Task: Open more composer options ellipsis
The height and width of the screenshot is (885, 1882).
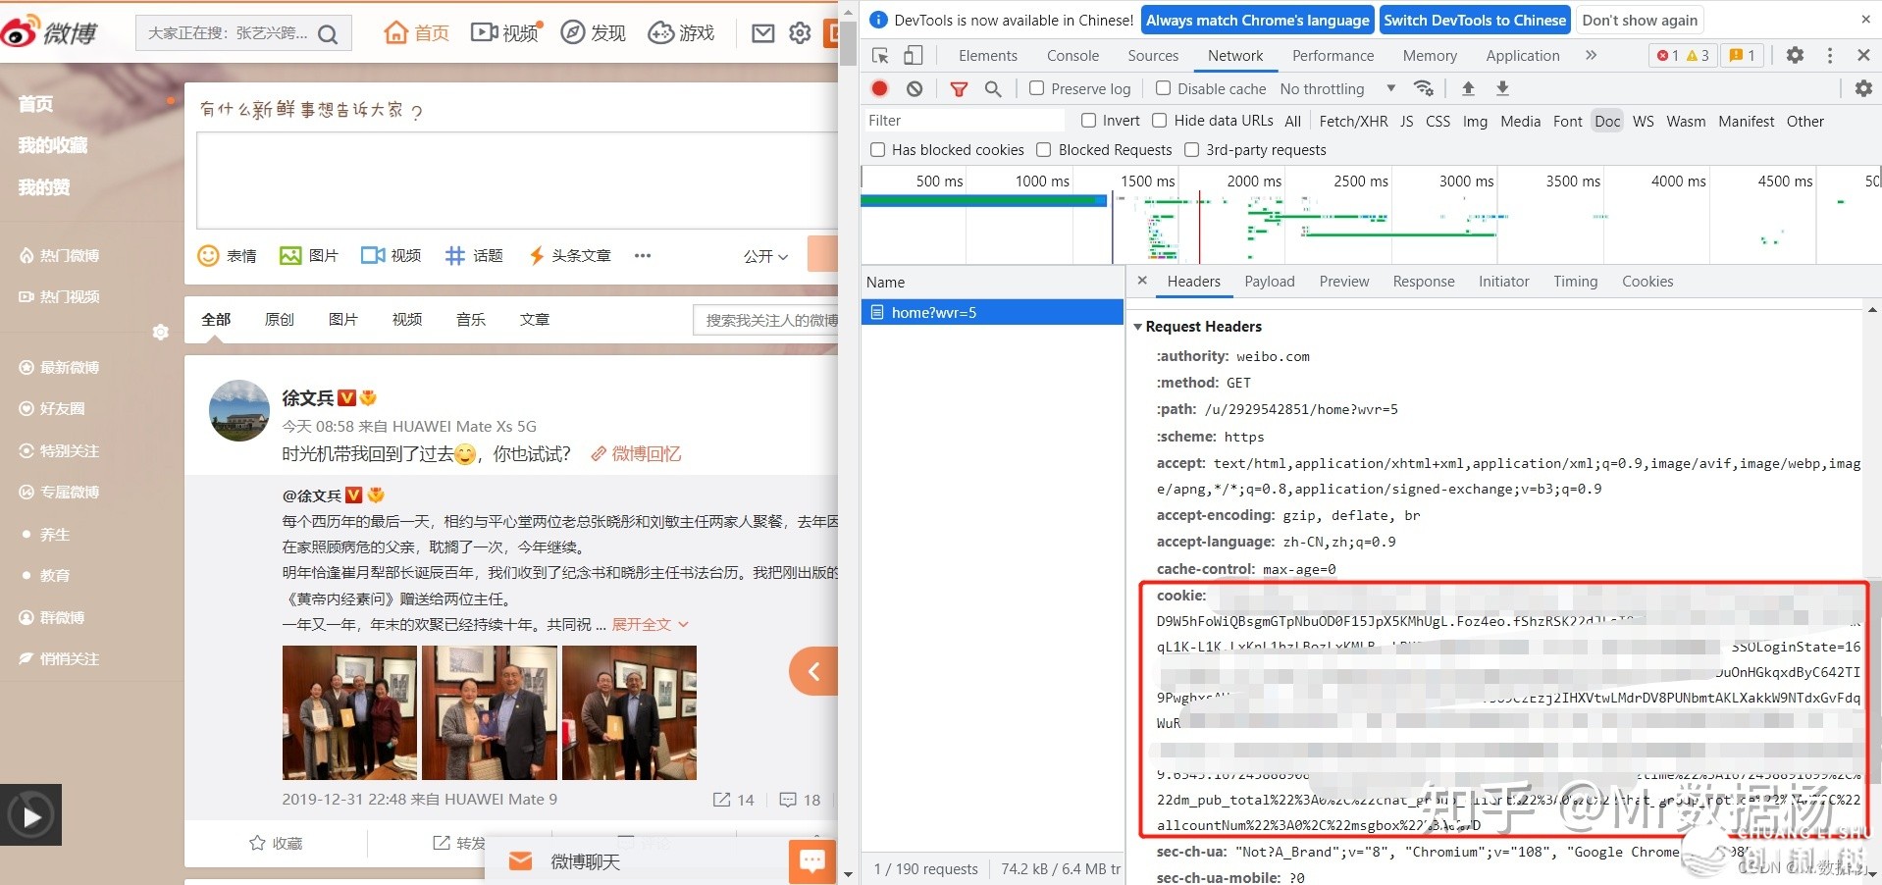Action: [643, 256]
